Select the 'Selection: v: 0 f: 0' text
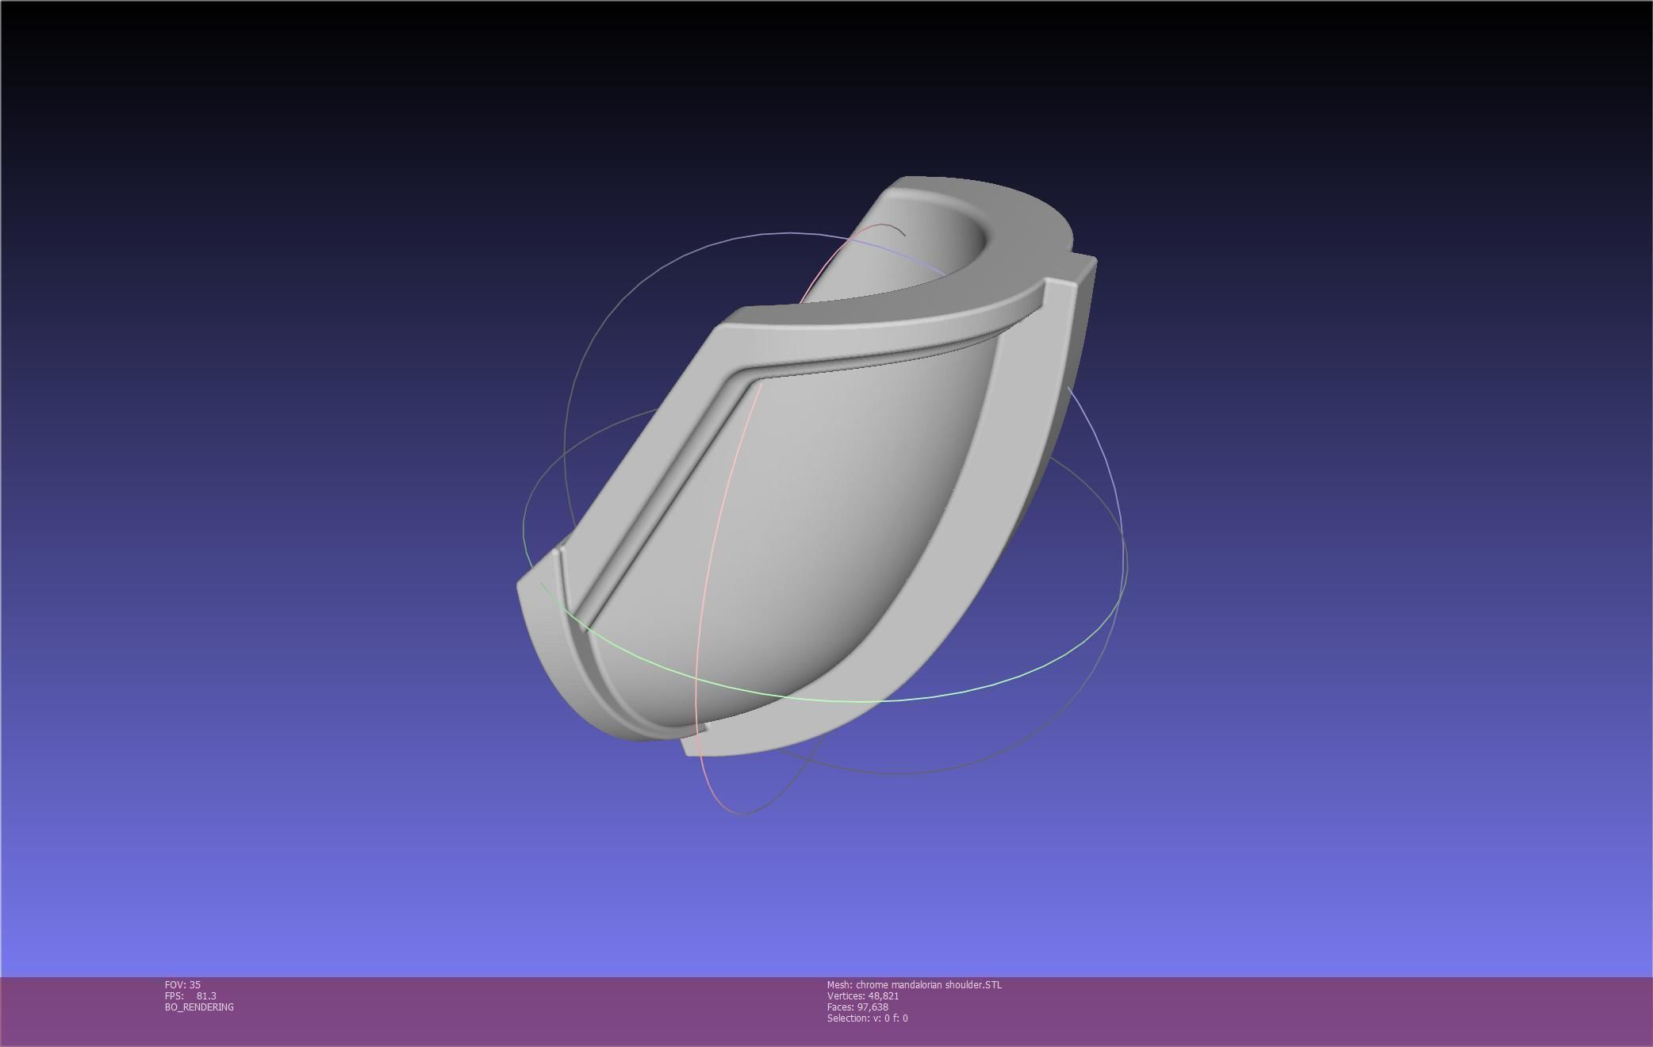Image resolution: width=1653 pixels, height=1047 pixels. point(867,1018)
